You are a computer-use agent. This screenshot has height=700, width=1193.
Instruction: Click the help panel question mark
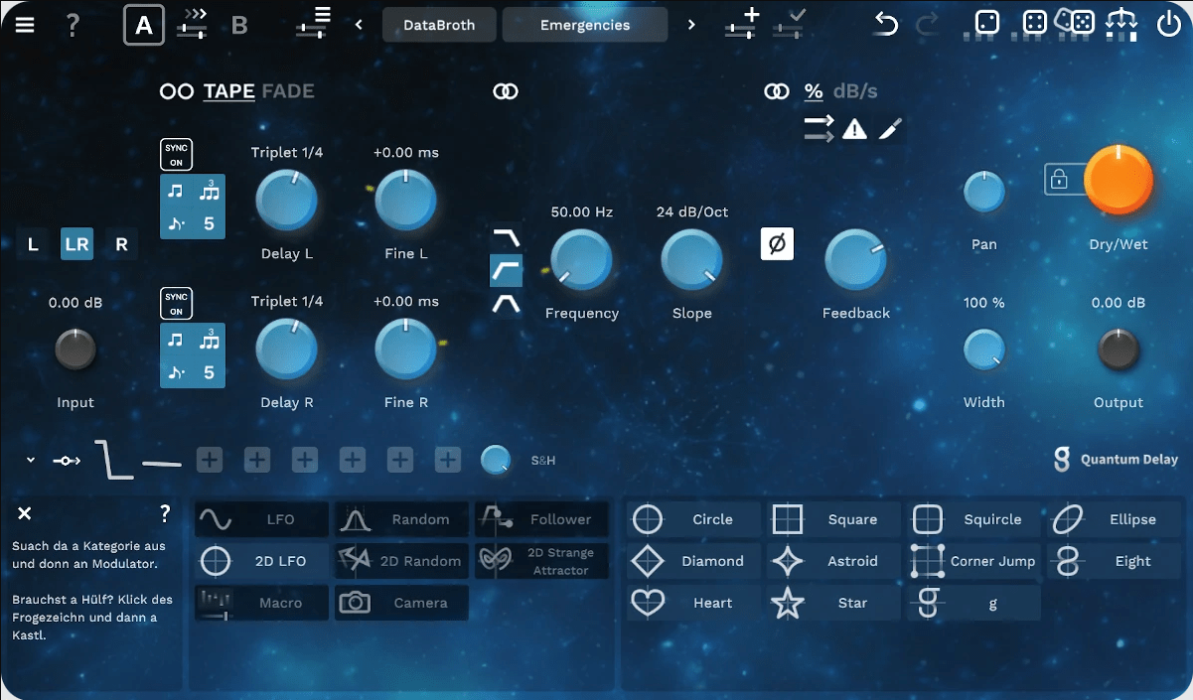(165, 513)
